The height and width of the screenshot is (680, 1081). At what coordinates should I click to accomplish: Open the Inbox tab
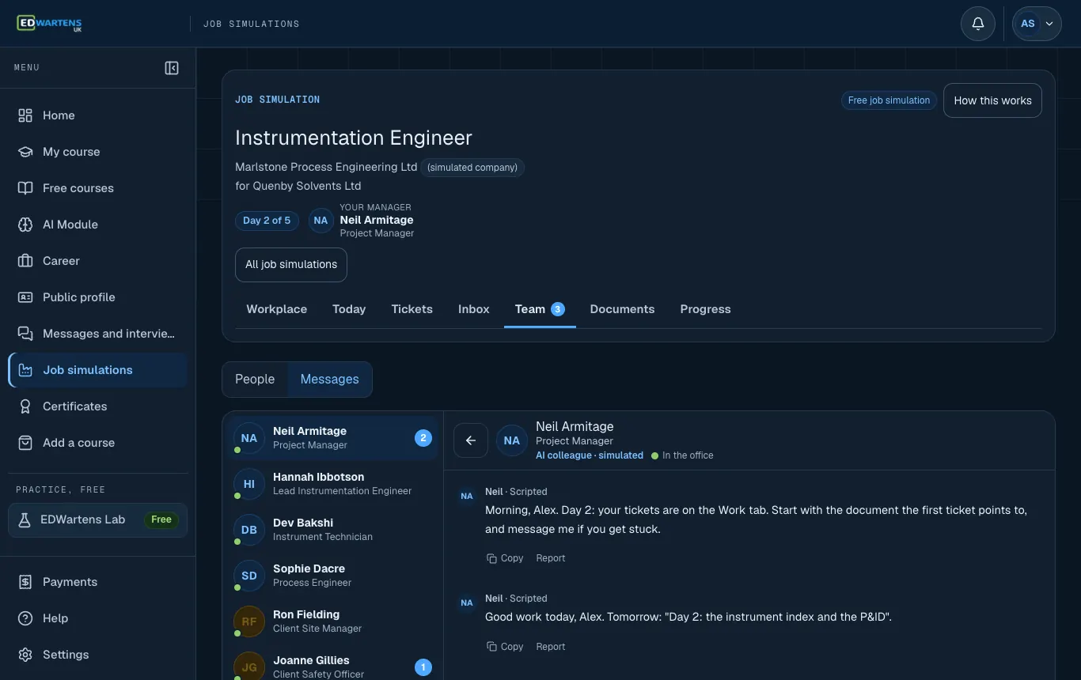[x=474, y=309]
